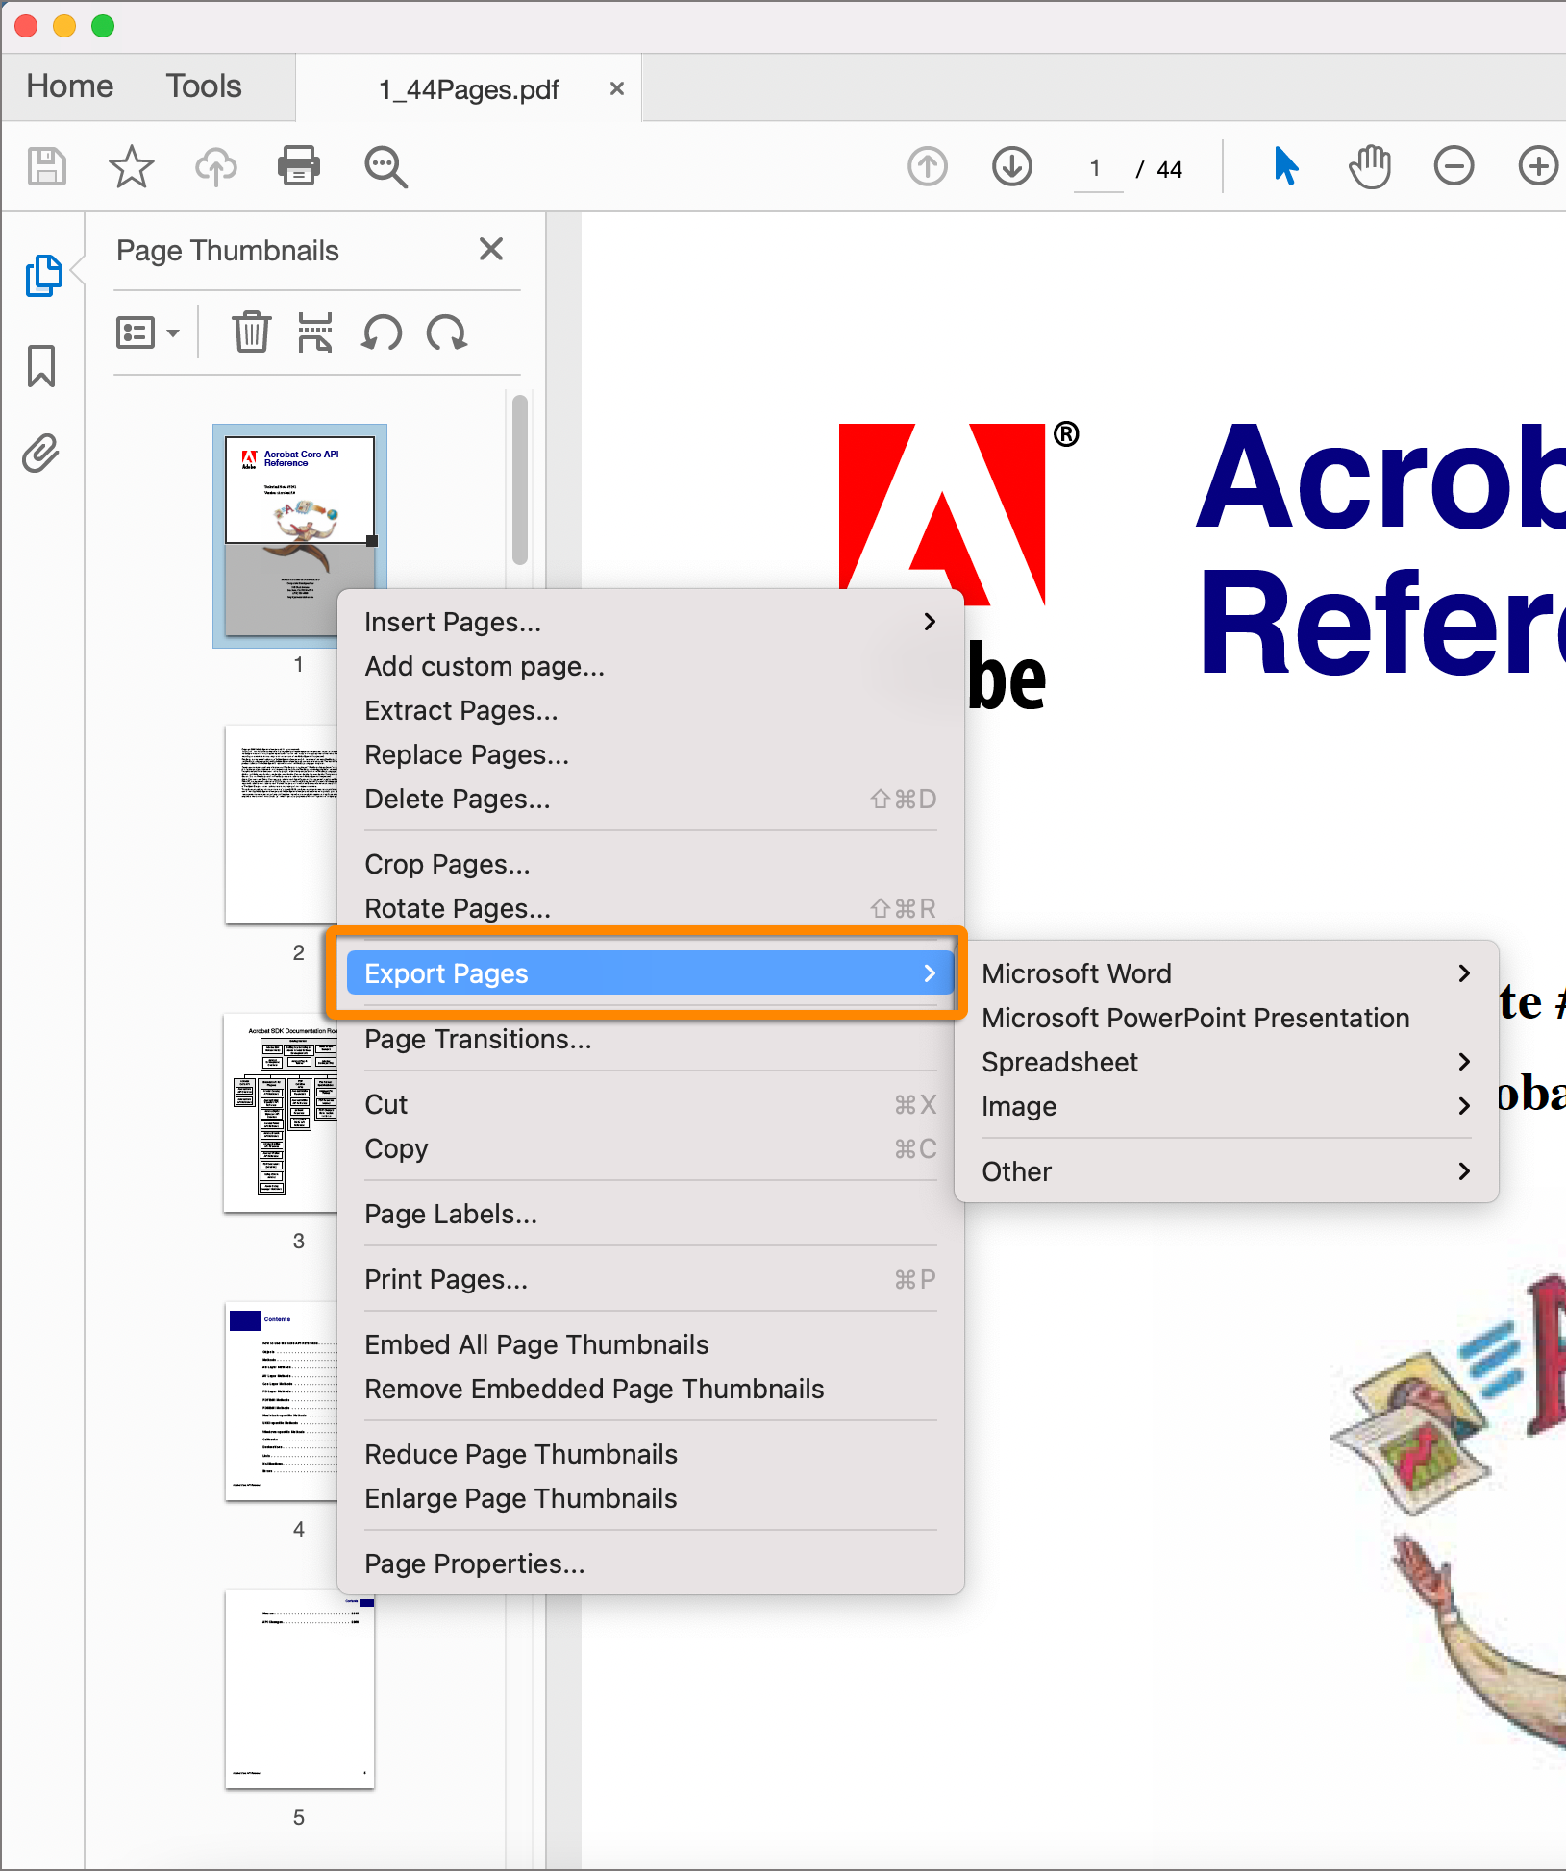Delete the selected page thumbnail

[251, 332]
